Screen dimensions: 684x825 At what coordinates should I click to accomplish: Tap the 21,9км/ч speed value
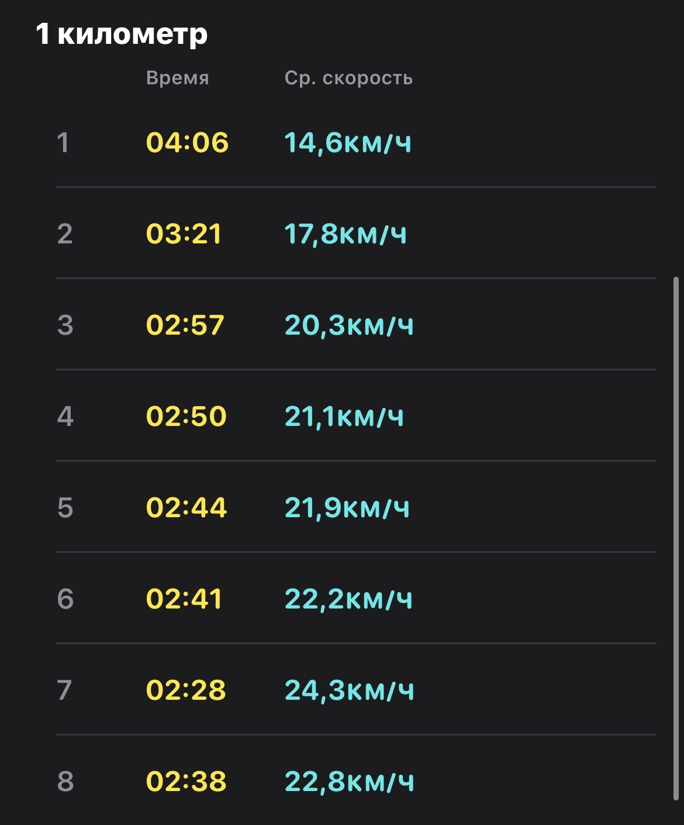(347, 508)
